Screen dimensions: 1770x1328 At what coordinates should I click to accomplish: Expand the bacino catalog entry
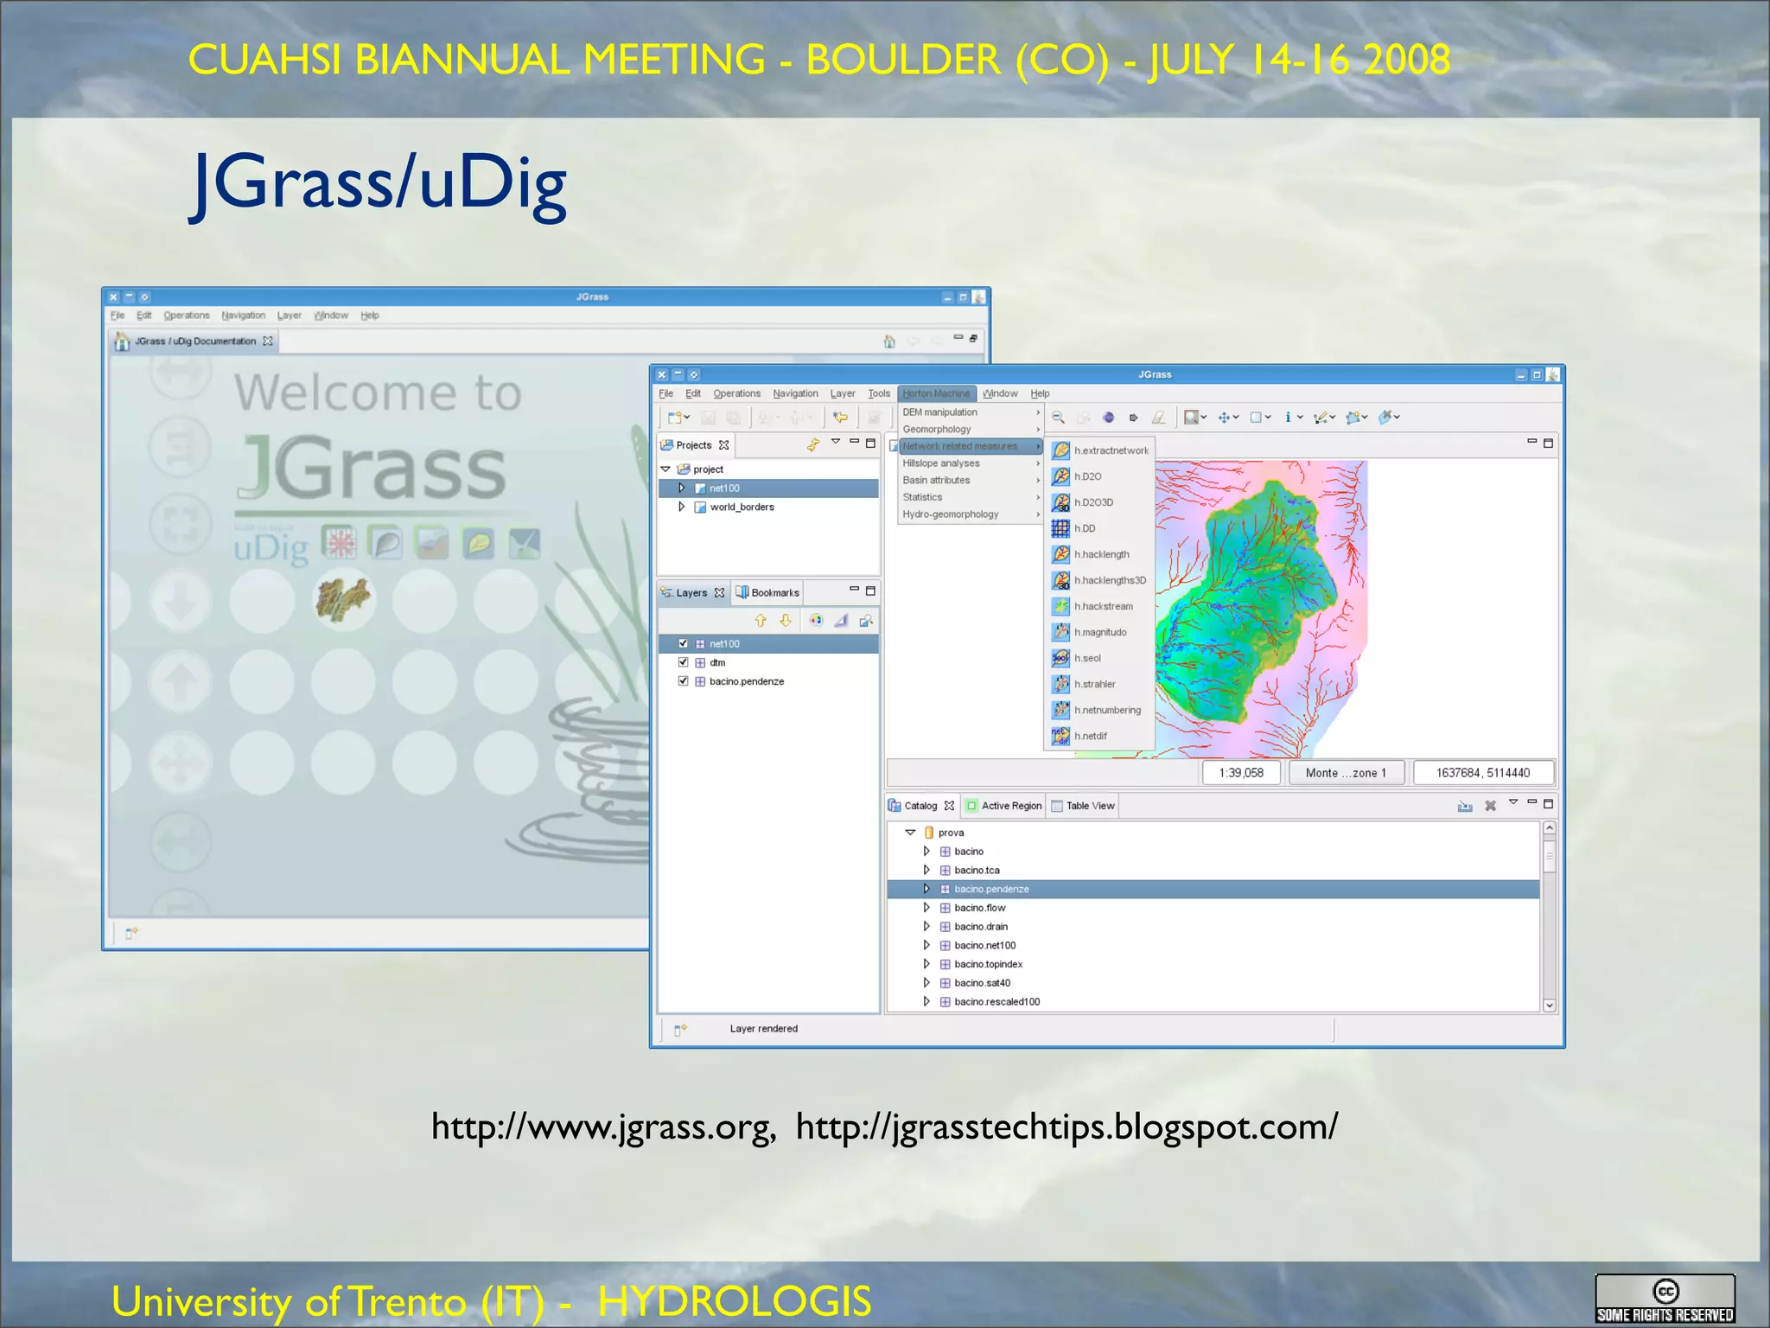pos(926,852)
